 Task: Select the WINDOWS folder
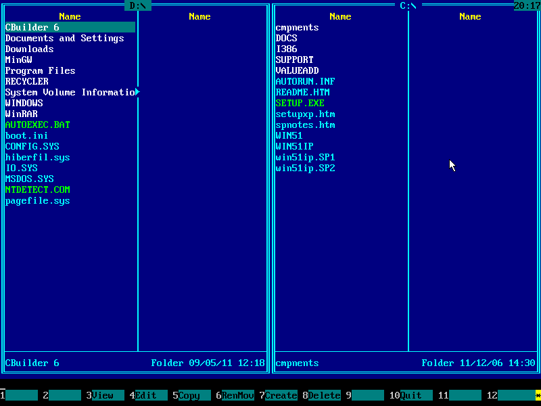pos(24,103)
